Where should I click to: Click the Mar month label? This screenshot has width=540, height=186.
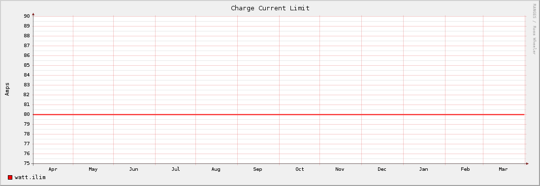pyautogui.click(x=503, y=169)
